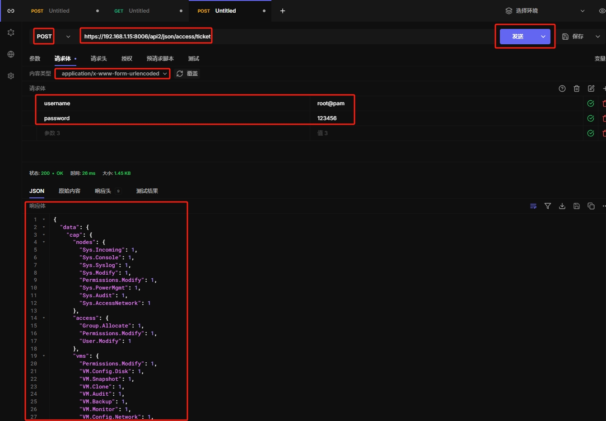This screenshot has height=421, width=606.
Task: Click the filter icon in response toolbar
Action: point(547,206)
